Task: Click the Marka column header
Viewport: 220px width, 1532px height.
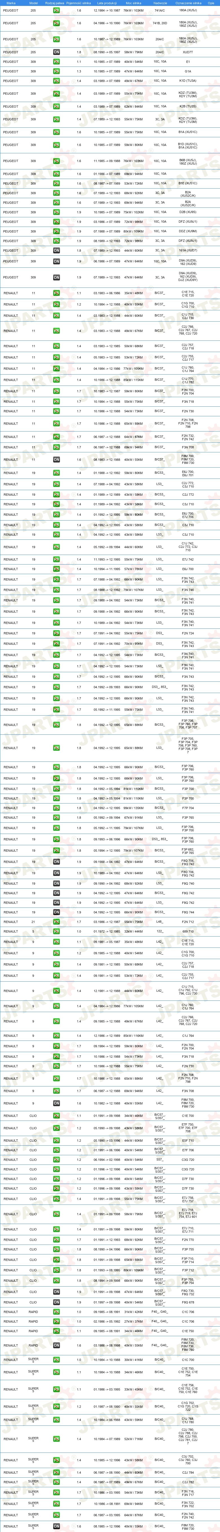Action: [x=11, y=3]
